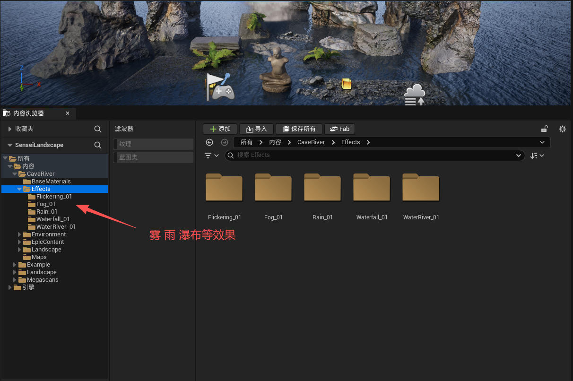Expand the EpicContent tree node
The height and width of the screenshot is (381, 573).
pos(19,242)
